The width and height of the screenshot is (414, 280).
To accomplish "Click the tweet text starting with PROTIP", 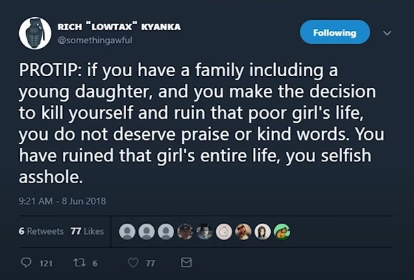I will (202, 124).
